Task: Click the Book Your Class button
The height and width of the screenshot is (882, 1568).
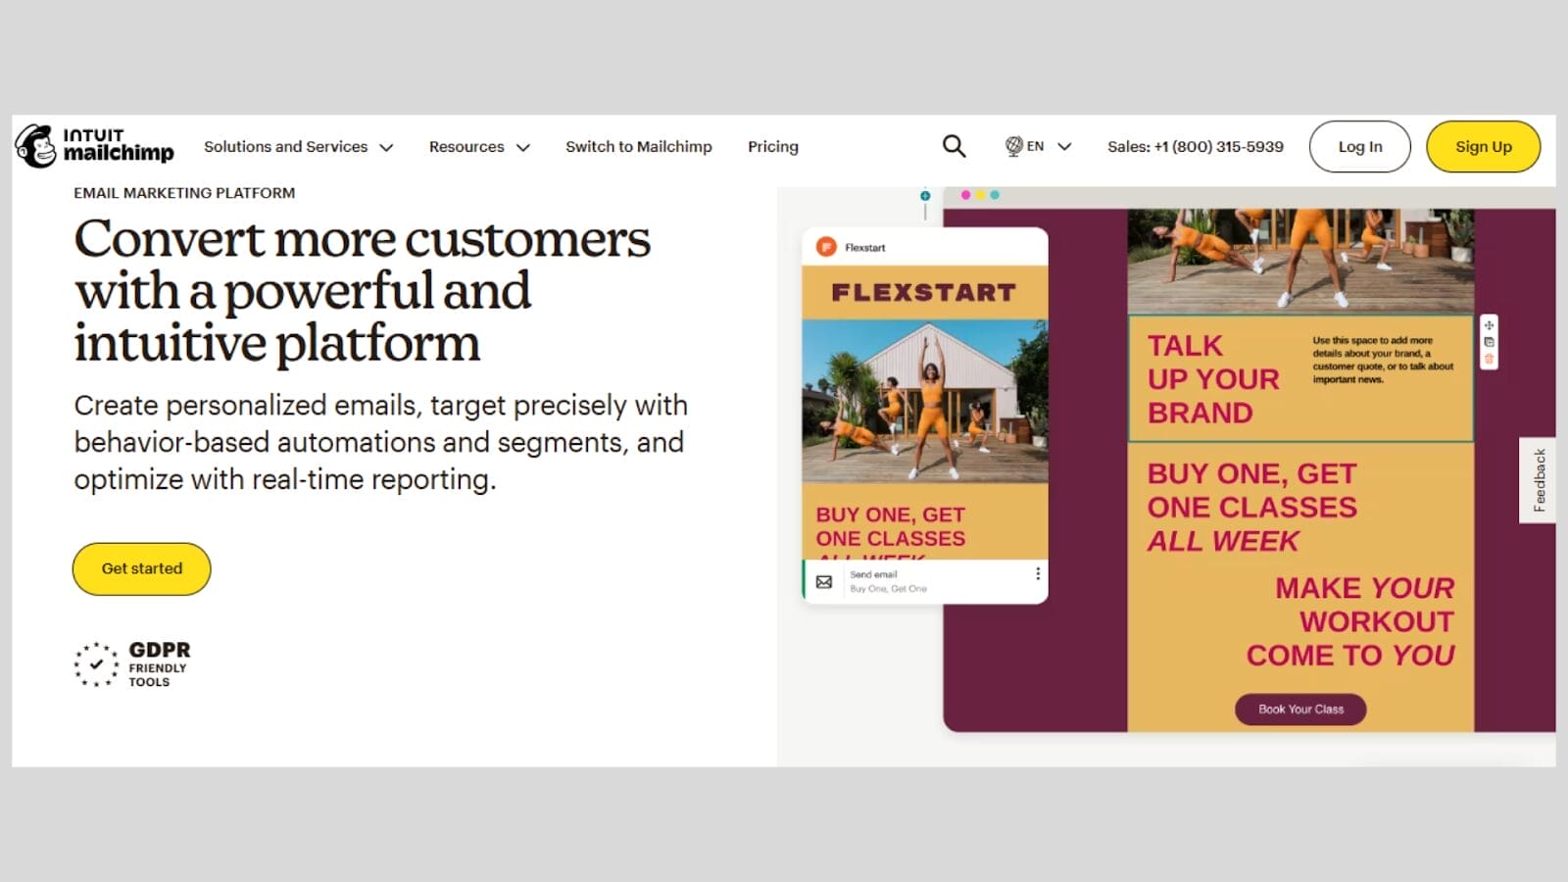Action: [x=1300, y=709]
